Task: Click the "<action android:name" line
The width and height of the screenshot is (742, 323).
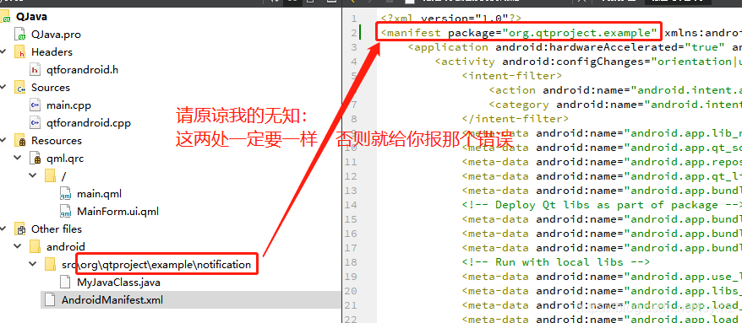Action: (615, 90)
